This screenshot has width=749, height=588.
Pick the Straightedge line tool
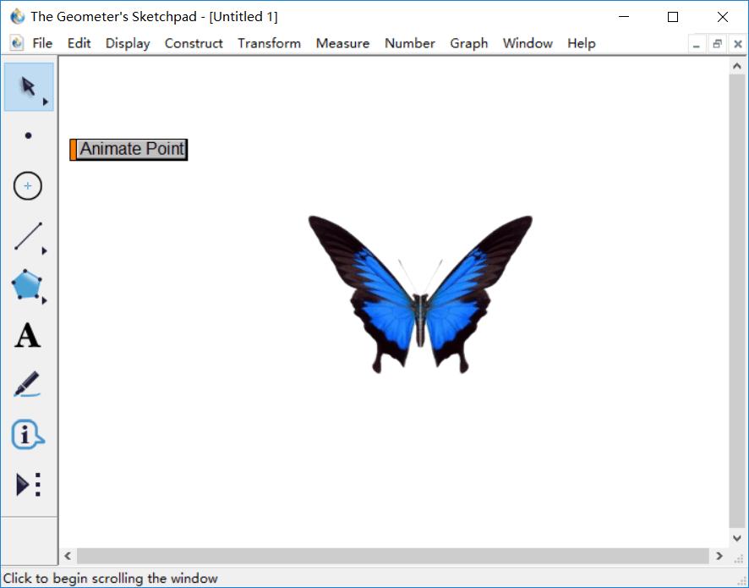[x=28, y=236]
